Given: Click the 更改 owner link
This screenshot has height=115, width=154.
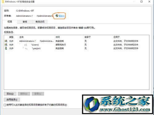Looking at the screenshot, I should [x=62, y=16].
